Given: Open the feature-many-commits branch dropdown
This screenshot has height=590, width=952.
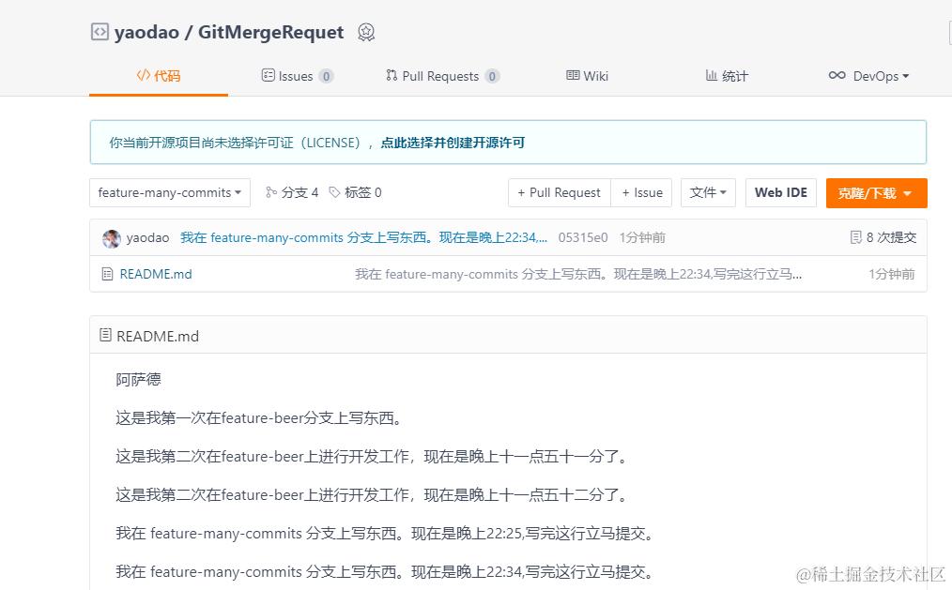Looking at the screenshot, I should [x=169, y=192].
